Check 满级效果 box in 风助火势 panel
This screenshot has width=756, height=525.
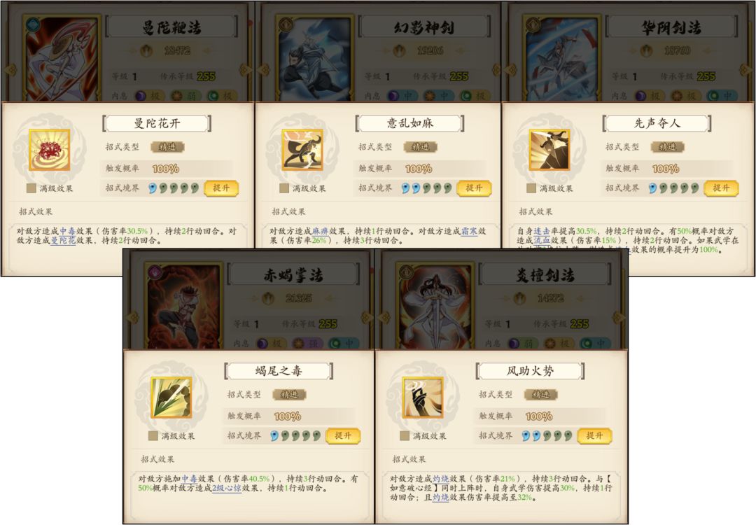pos(405,436)
